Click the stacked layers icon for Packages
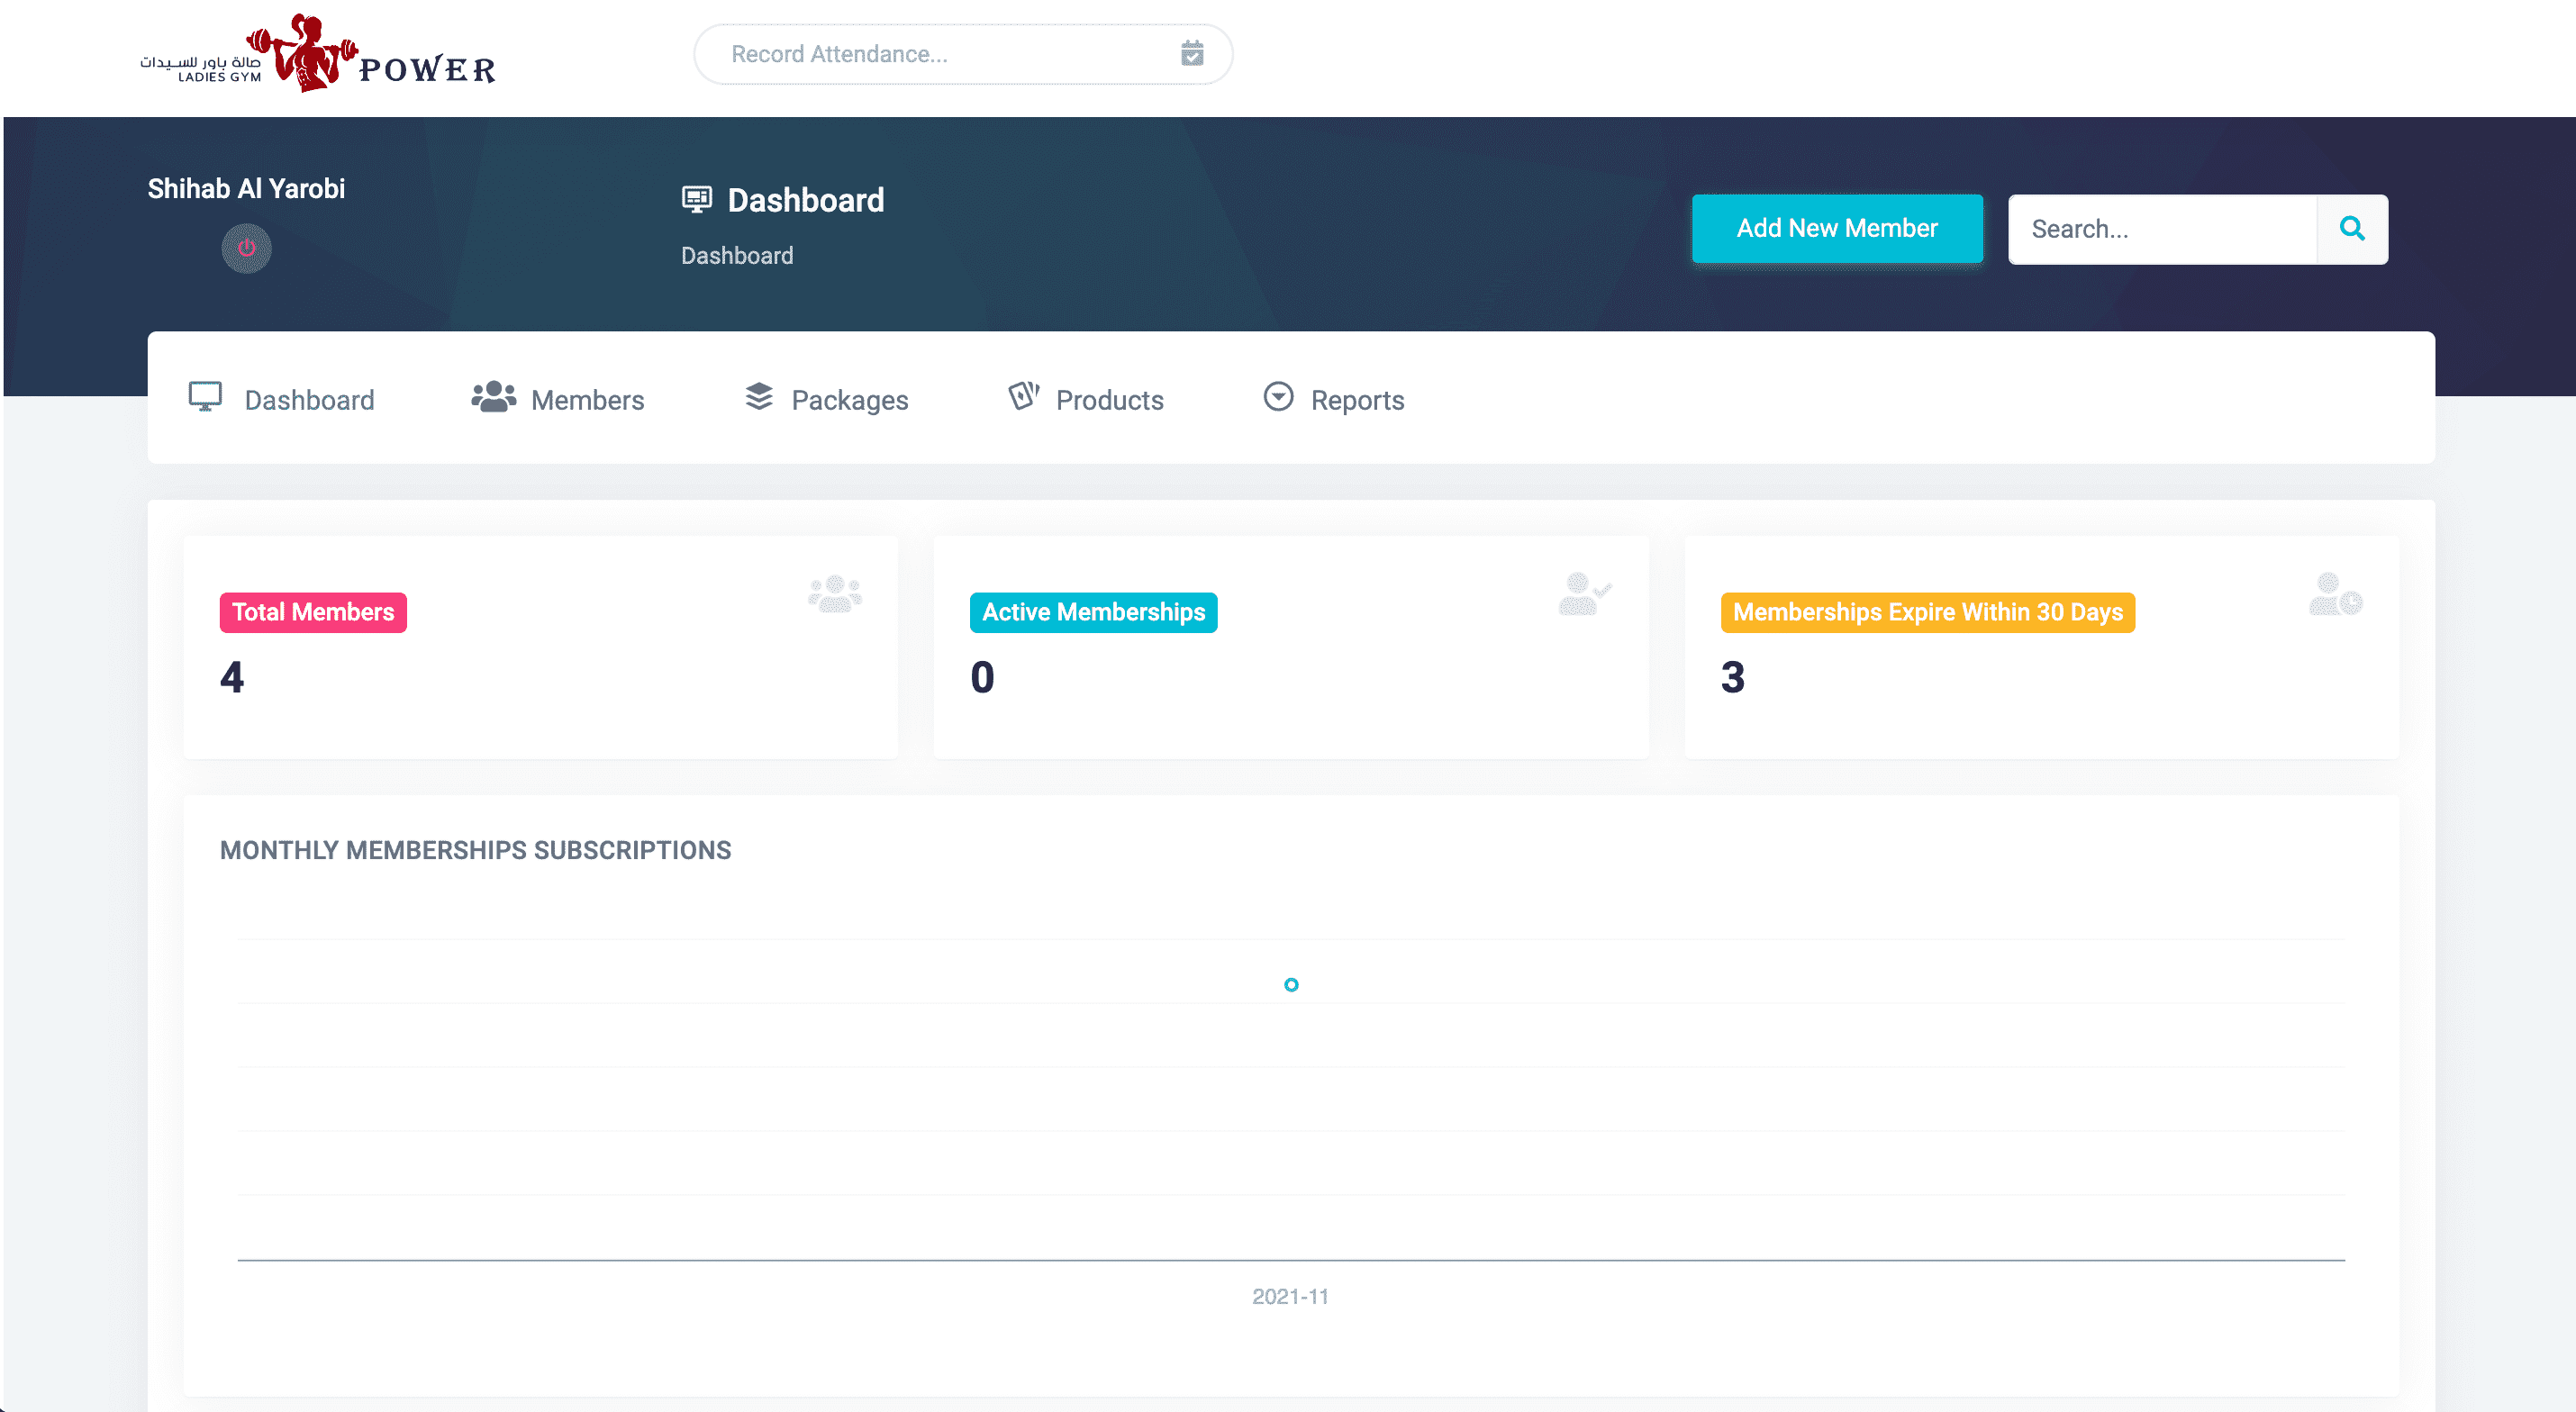 click(x=759, y=397)
